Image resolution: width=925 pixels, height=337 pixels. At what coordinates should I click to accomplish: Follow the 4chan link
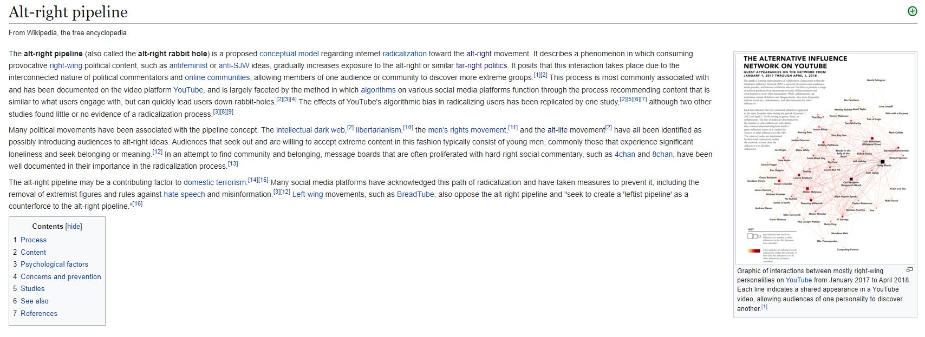click(625, 155)
